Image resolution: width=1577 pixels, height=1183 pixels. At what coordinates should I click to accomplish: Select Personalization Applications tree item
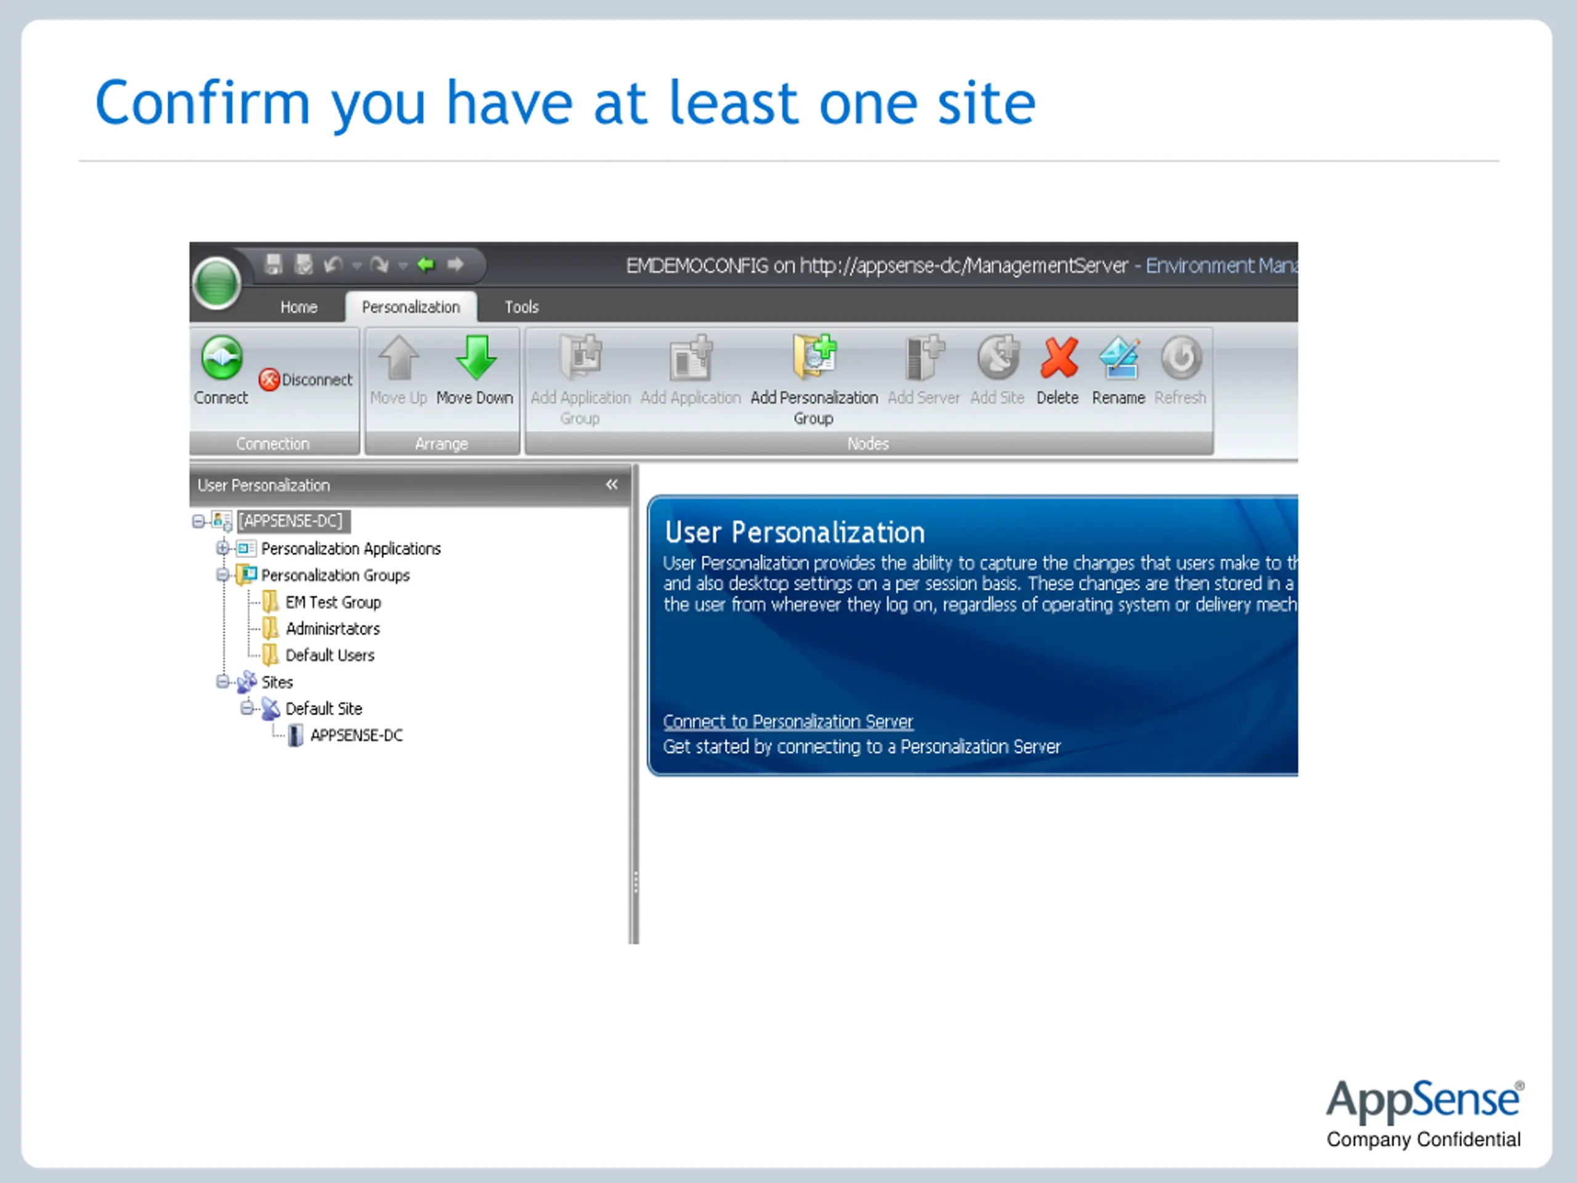click(x=351, y=548)
